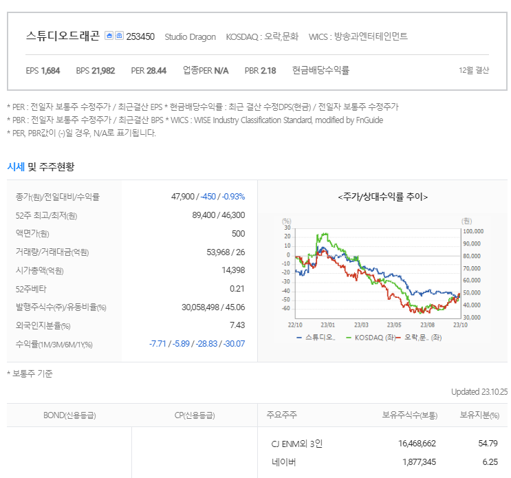Click the 발행주식수/유동비율 label

point(61,307)
